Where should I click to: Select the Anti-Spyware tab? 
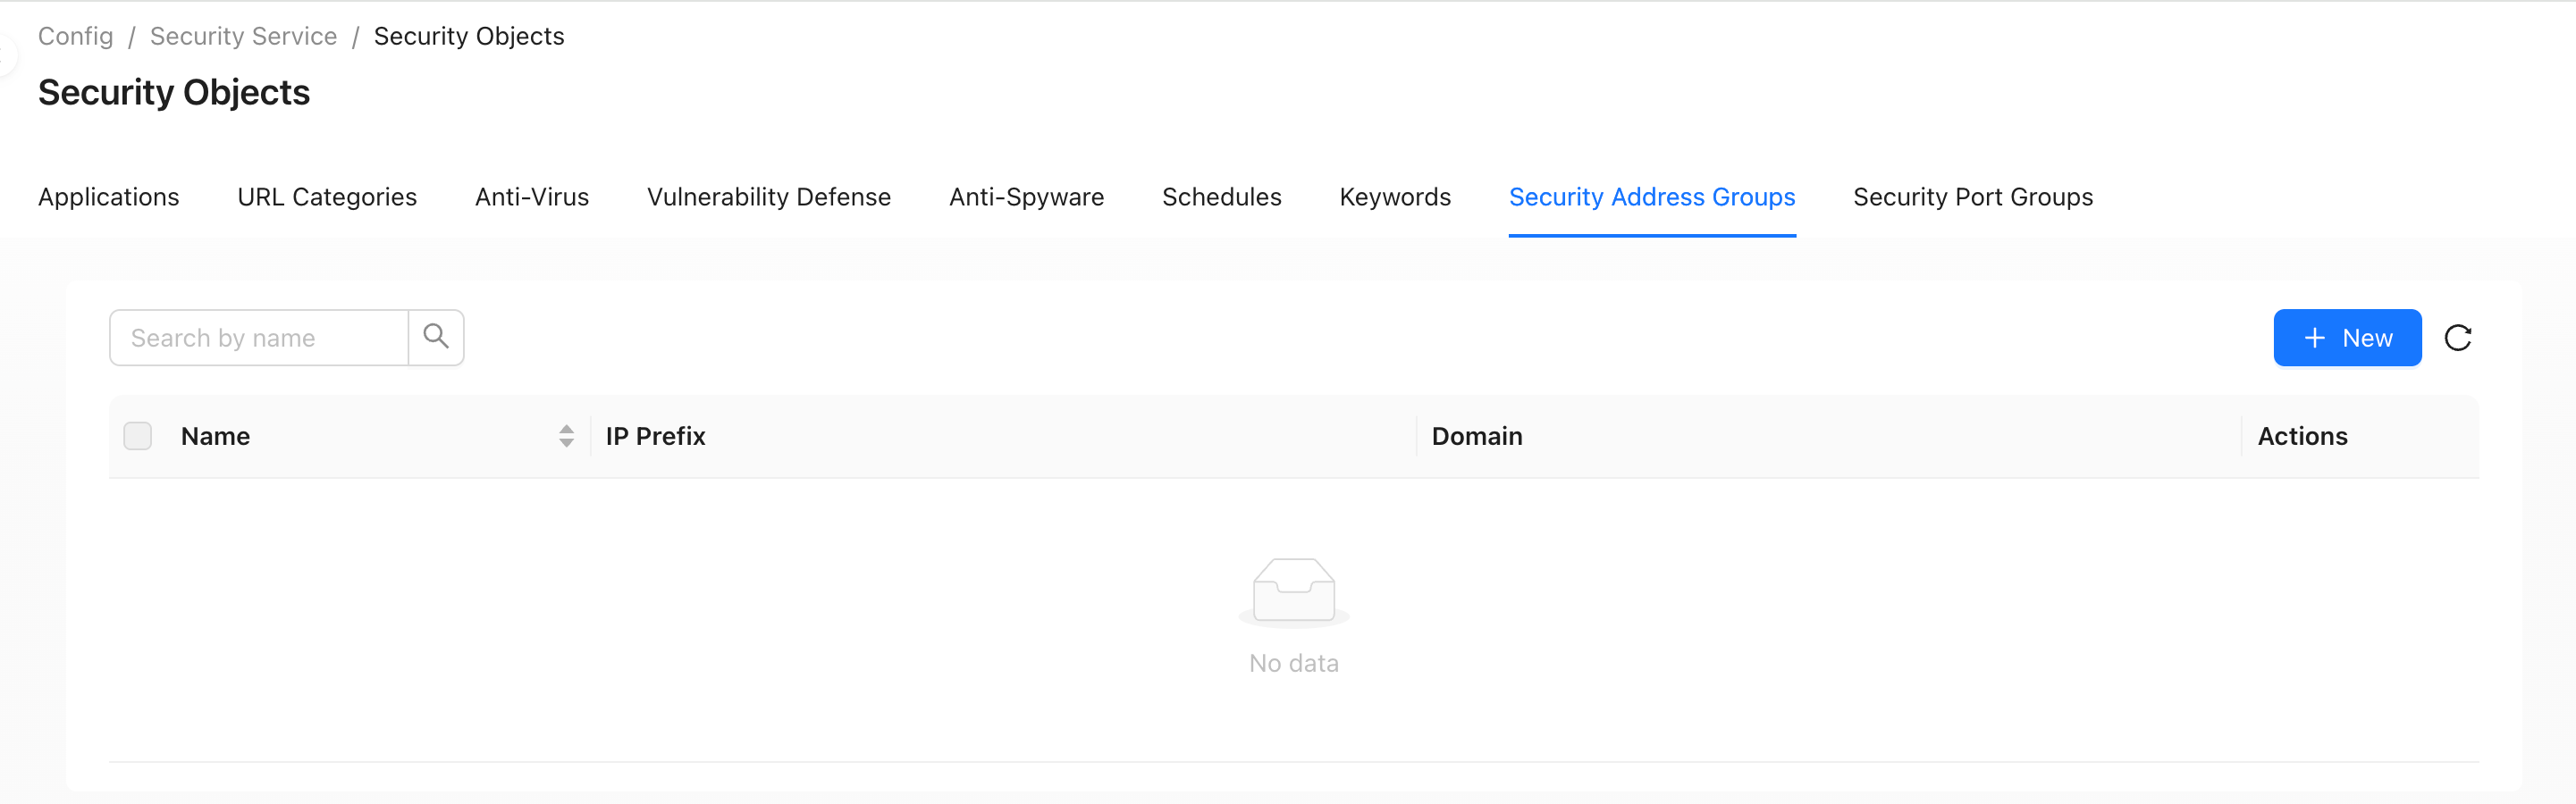[1026, 197]
